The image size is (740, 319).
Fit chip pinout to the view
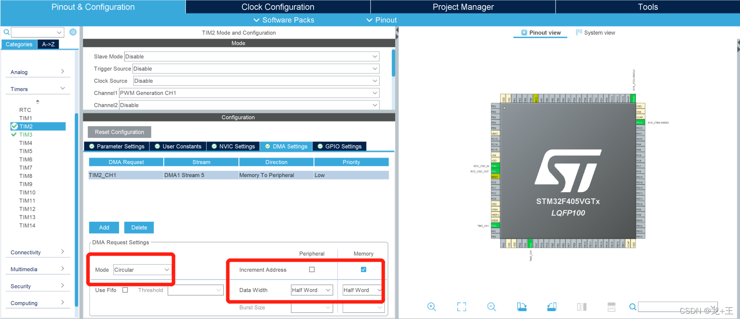pyautogui.click(x=462, y=307)
